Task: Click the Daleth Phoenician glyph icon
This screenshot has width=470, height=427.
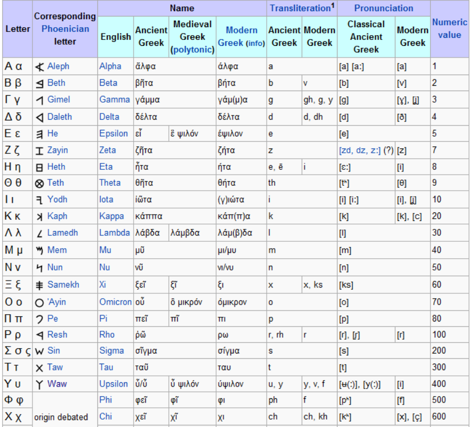Action: (39, 117)
